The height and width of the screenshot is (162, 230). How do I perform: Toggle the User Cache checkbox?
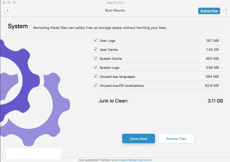[96, 49]
